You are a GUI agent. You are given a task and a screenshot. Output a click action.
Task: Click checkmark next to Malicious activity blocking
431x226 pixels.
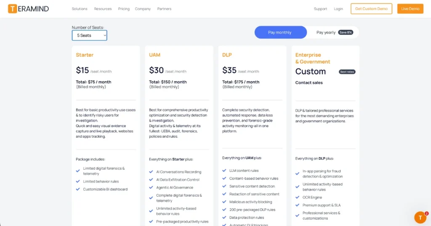224,202
